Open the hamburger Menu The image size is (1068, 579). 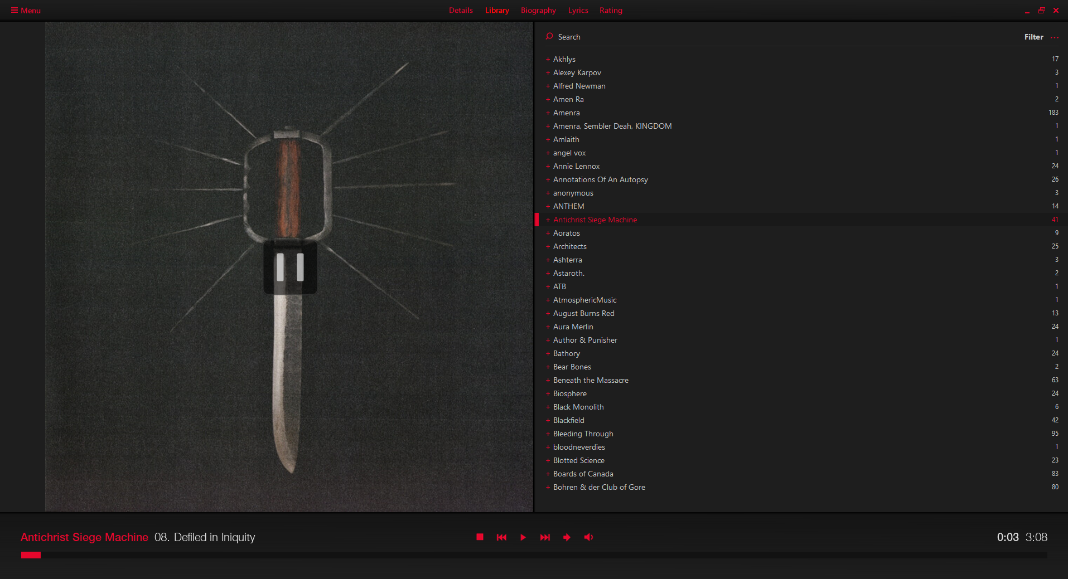tap(26, 10)
